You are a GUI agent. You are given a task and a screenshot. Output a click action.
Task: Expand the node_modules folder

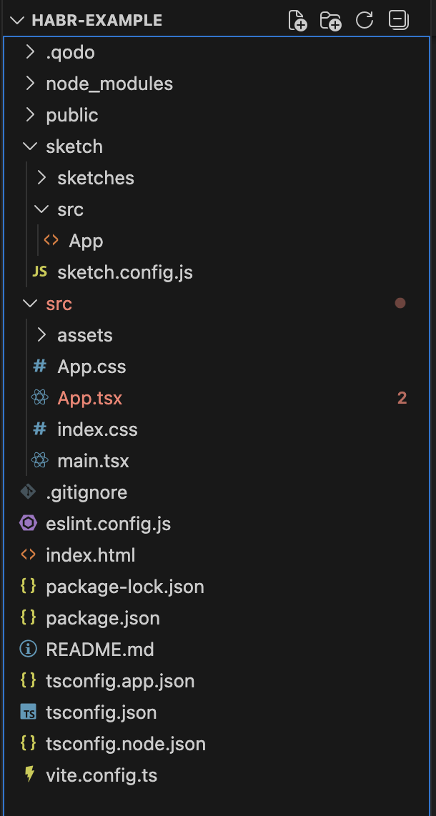(109, 83)
